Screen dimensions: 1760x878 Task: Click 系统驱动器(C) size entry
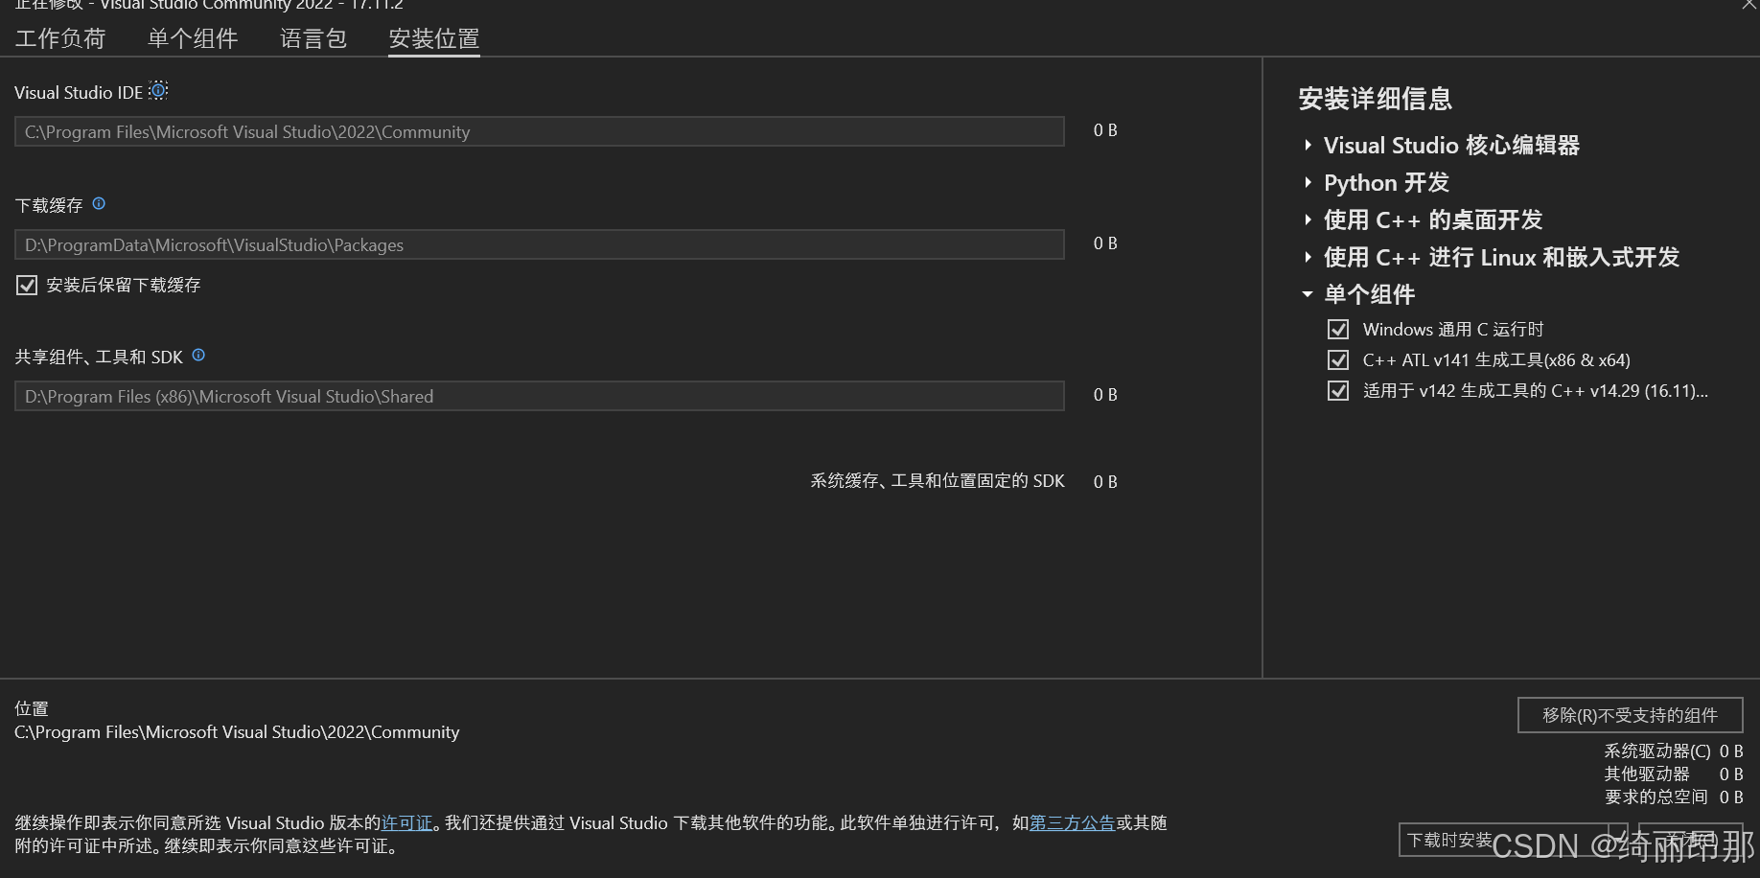(x=1674, y=751)
